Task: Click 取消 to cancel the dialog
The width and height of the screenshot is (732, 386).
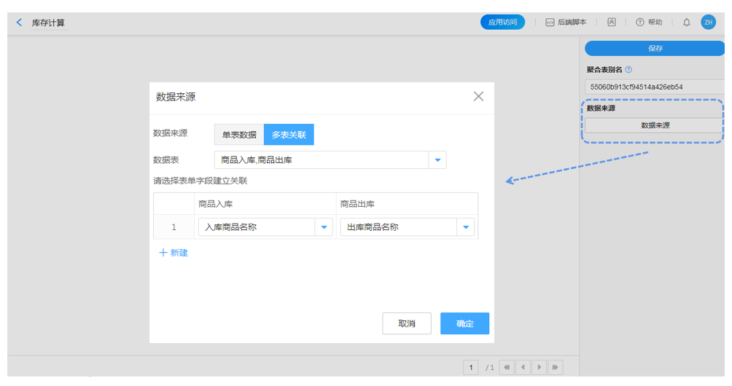Action: point(406,323)
